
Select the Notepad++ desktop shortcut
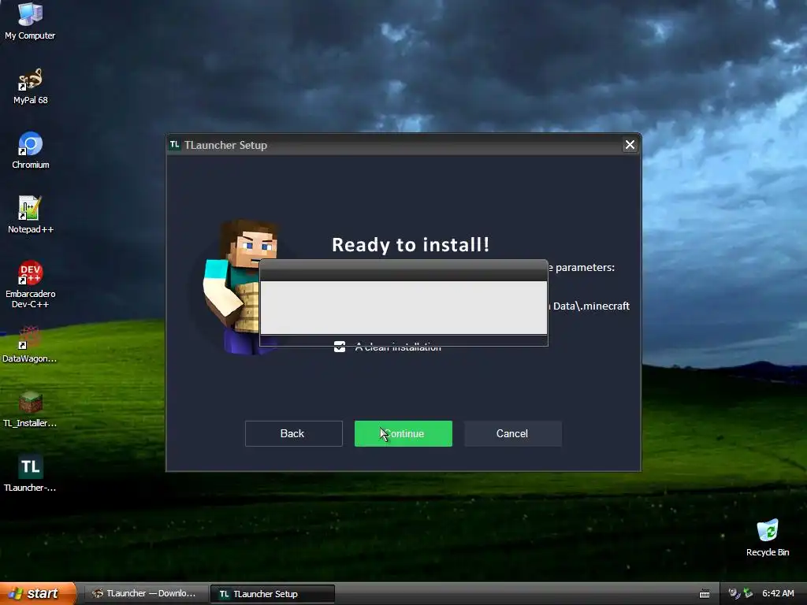31,214
